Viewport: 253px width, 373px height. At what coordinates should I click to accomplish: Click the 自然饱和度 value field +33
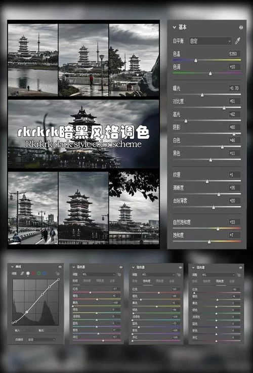pyautogui.click(x=234, y=222)
